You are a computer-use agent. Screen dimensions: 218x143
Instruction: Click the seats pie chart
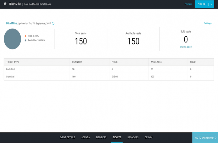click(x=12, y=39)
